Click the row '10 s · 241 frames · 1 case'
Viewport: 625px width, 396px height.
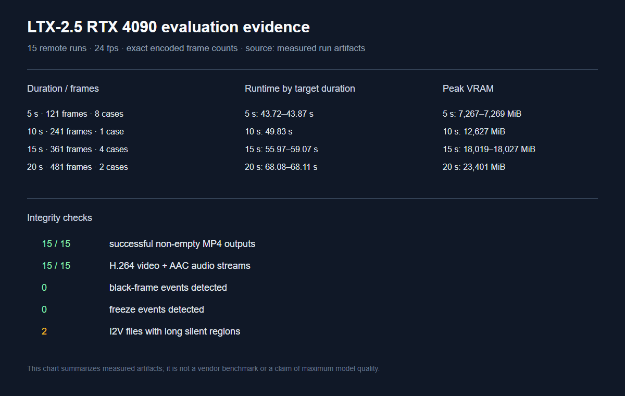[x=76, y=131]
